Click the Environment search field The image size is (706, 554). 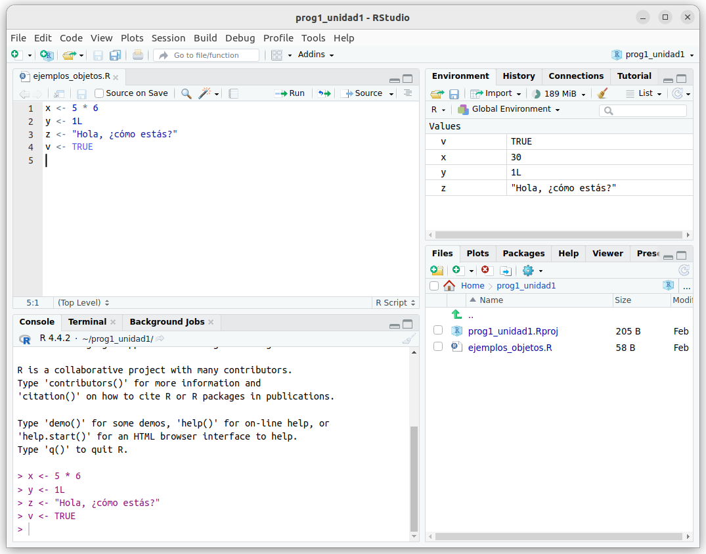642,110
